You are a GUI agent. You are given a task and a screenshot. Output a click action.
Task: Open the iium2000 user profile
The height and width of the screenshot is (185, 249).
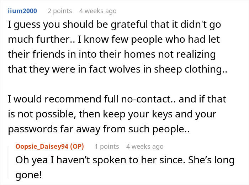(x=22, y=11)
